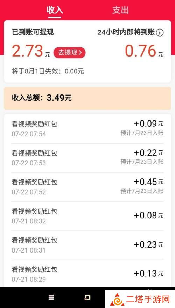
Task: Tap the 0.76元 pending amount
Action: click(x=144, y=51)
